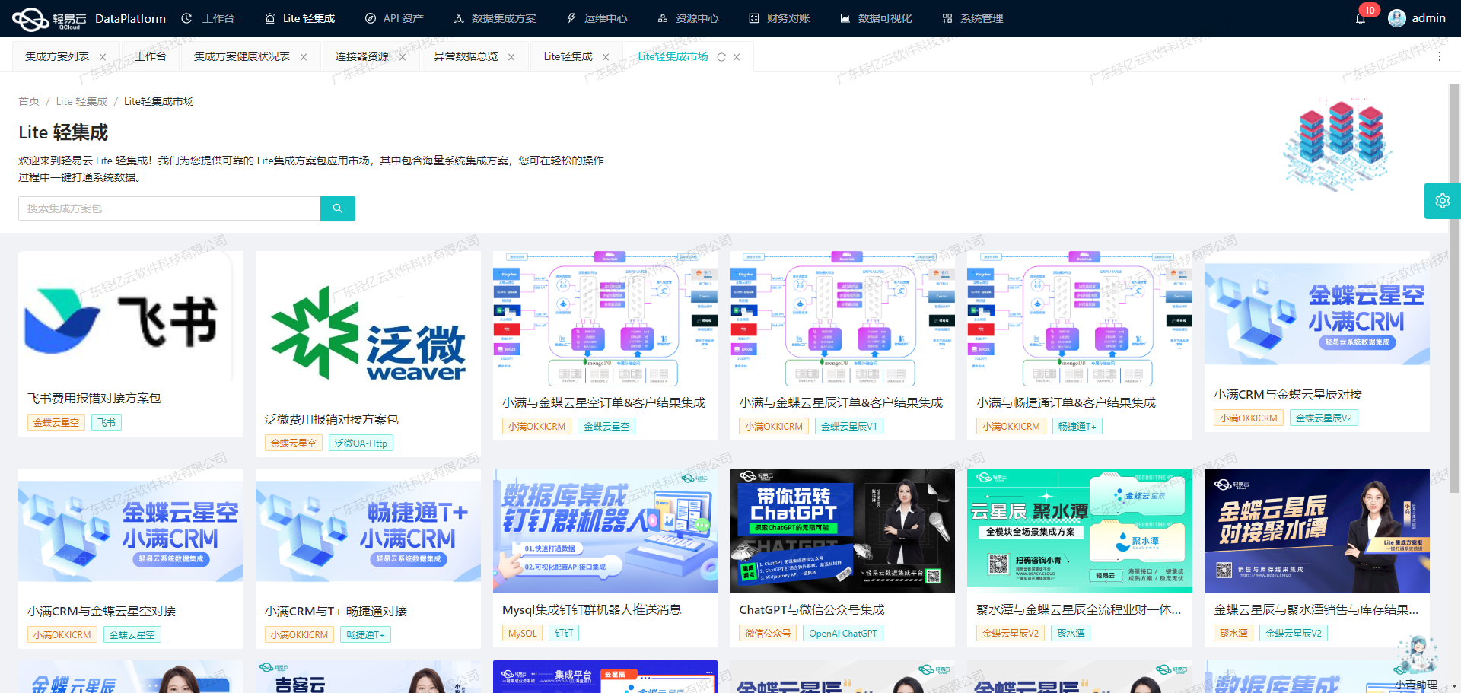Click the MySQL tag under Mysql集成钉钉群机器人 card

522,632
